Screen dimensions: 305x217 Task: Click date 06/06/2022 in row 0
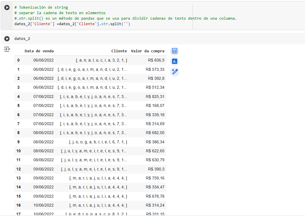(43, 60)
